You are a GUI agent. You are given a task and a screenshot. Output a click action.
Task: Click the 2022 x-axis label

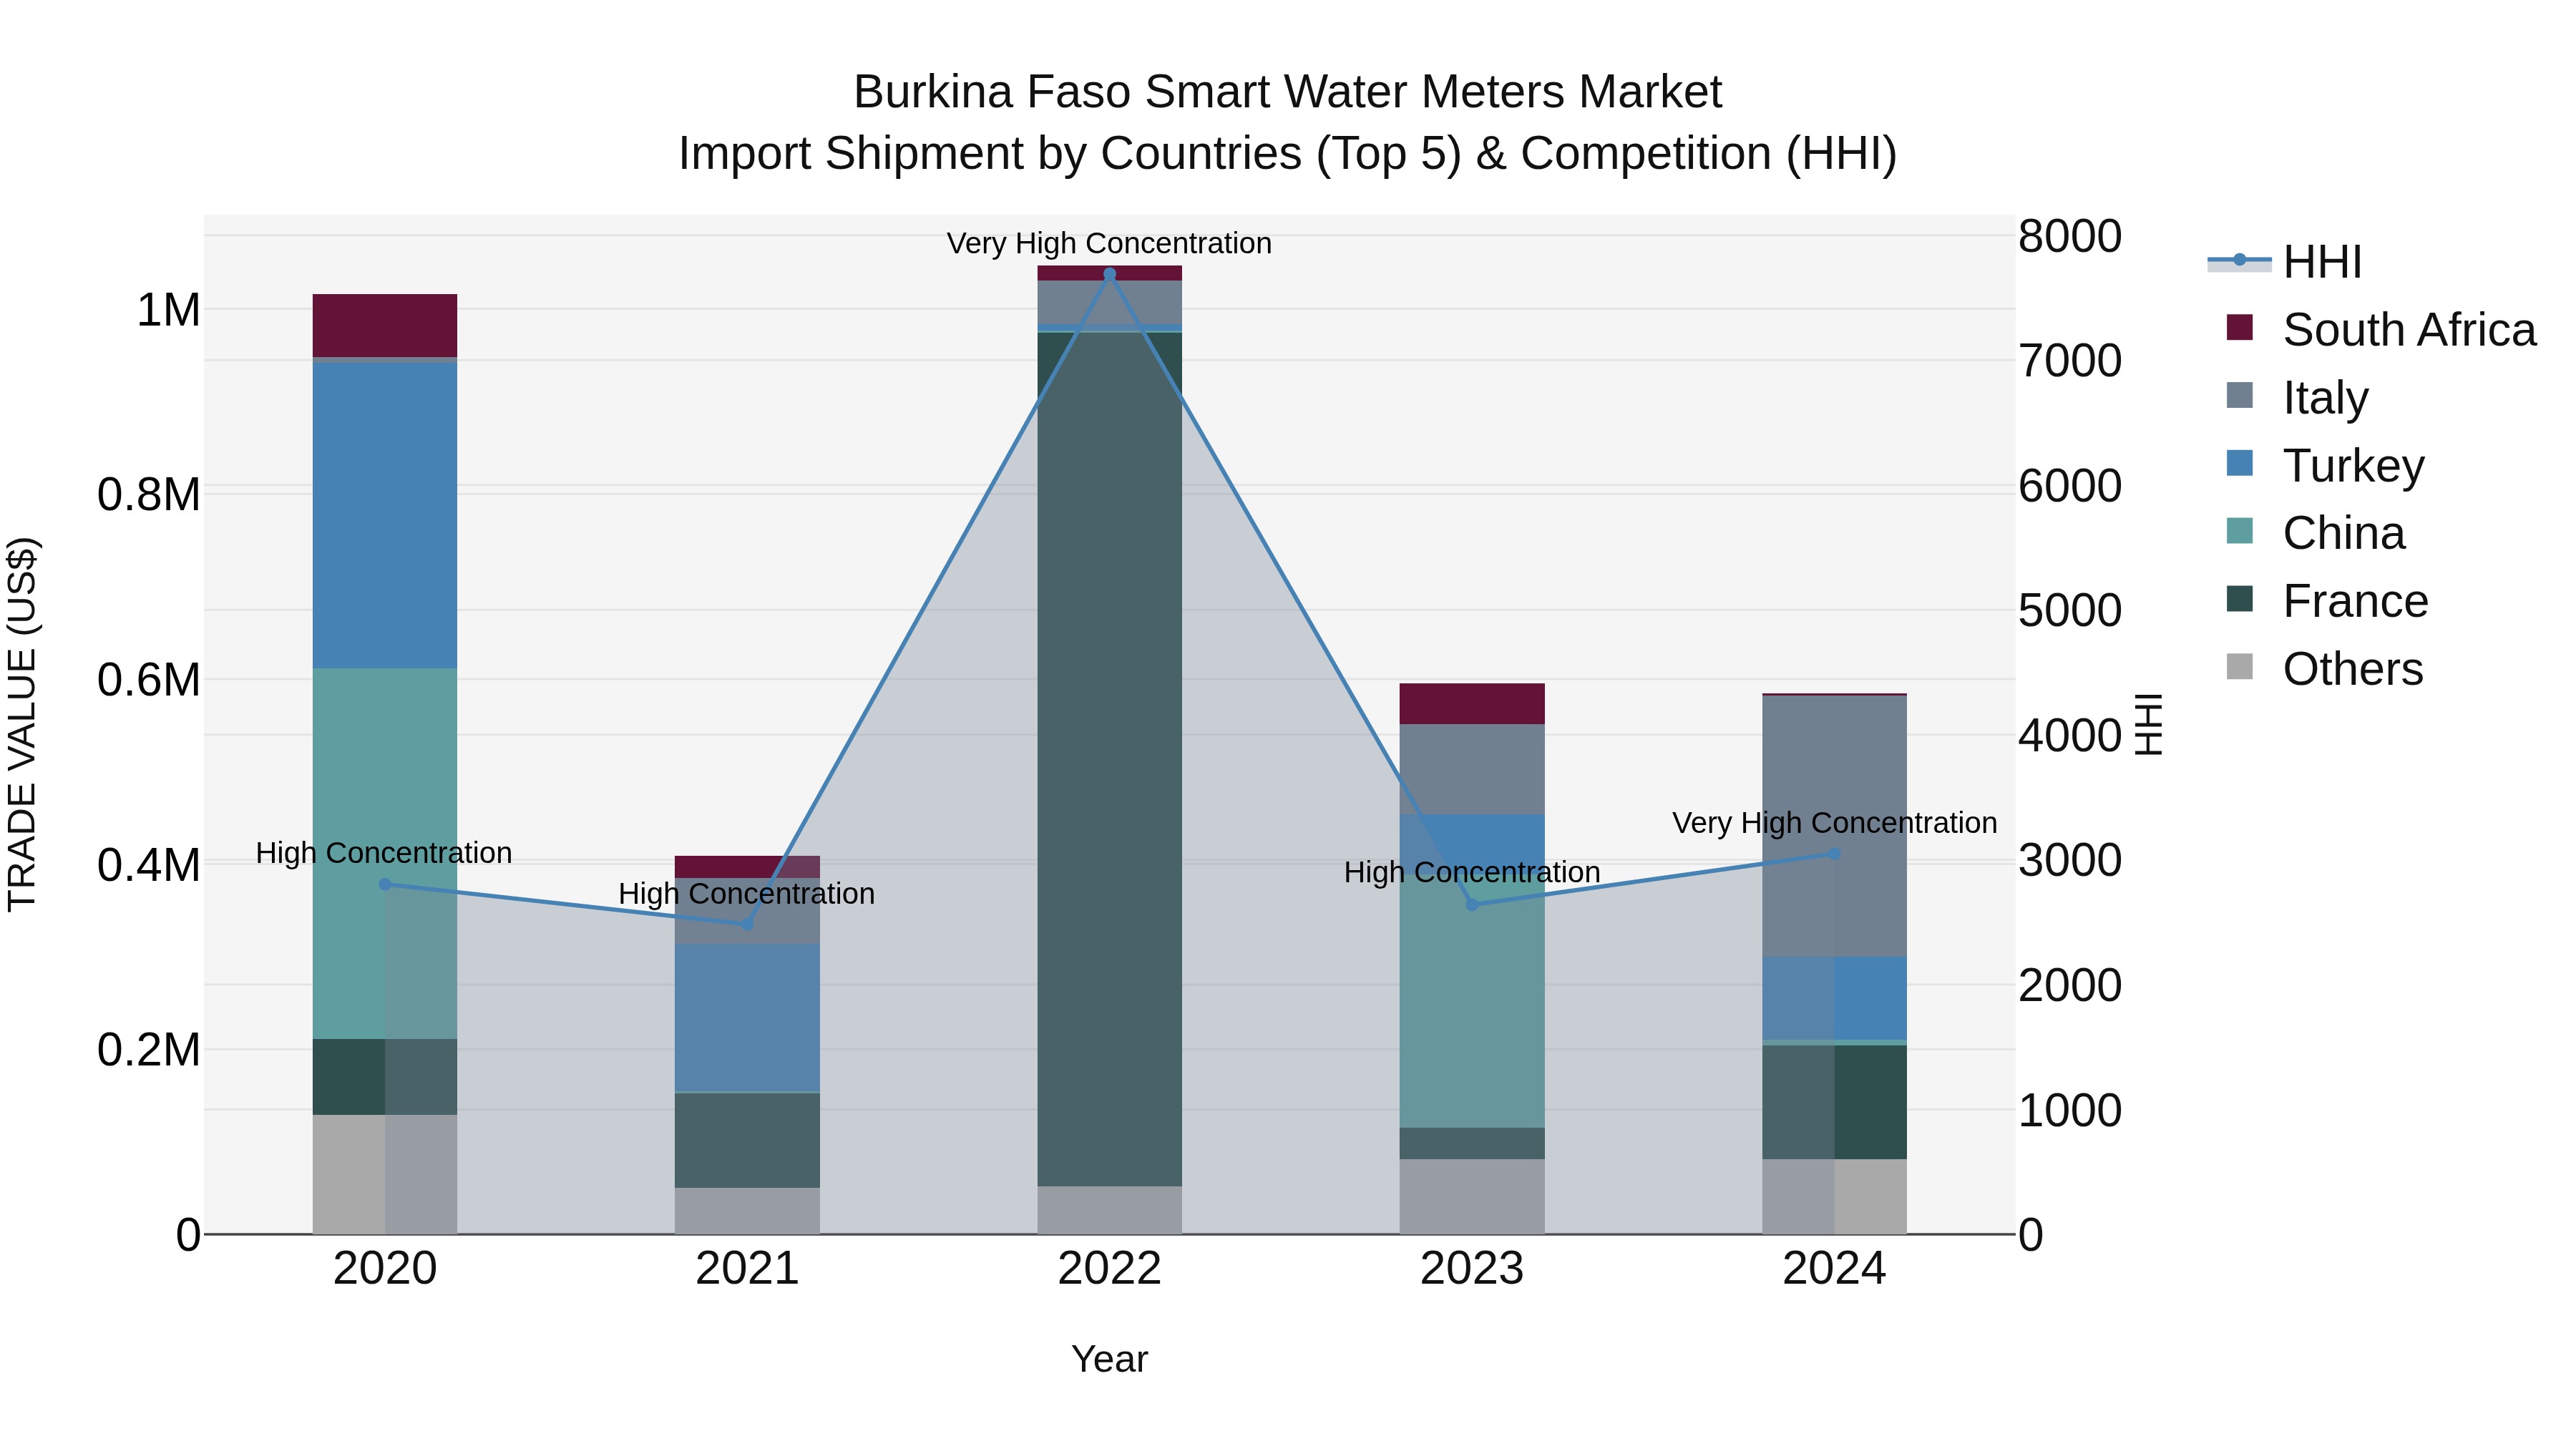(x=1109, y=1269)
